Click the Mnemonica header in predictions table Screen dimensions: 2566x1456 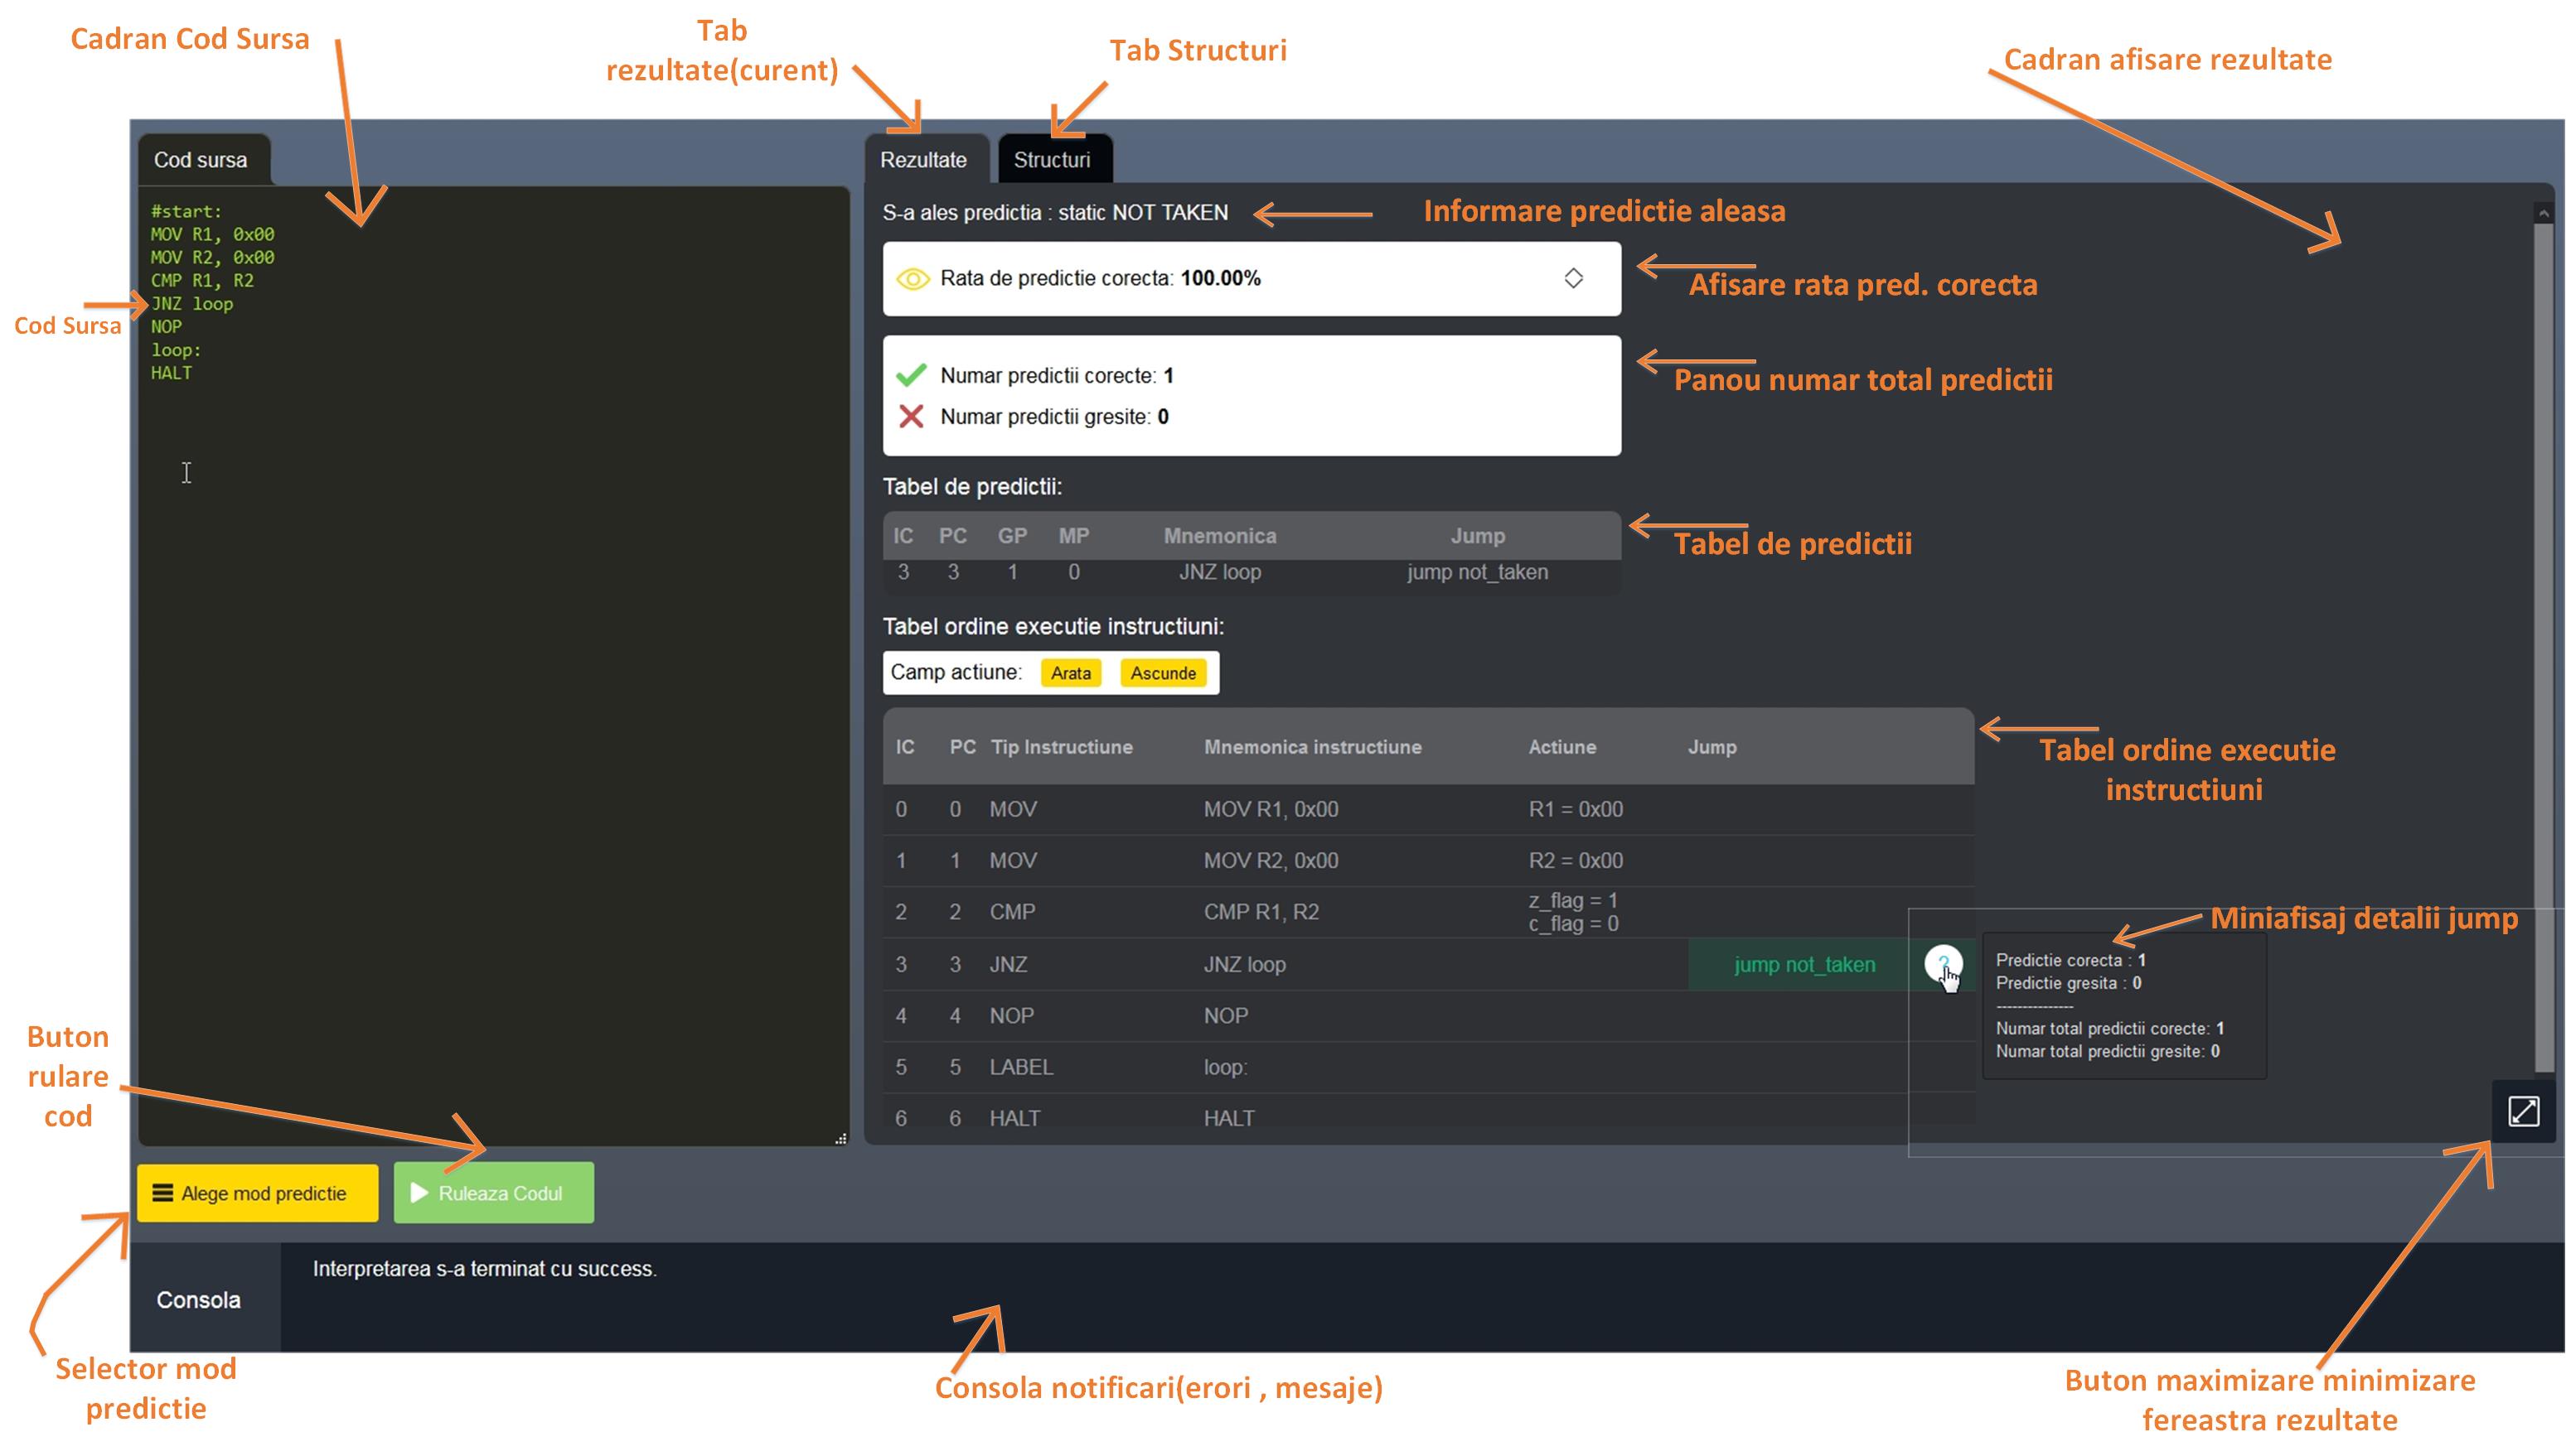tap(1218, 535)
